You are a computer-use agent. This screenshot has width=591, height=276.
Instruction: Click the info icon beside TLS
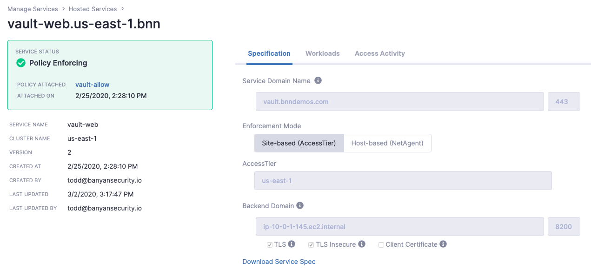pyautogui.click(x=292, y=244)
